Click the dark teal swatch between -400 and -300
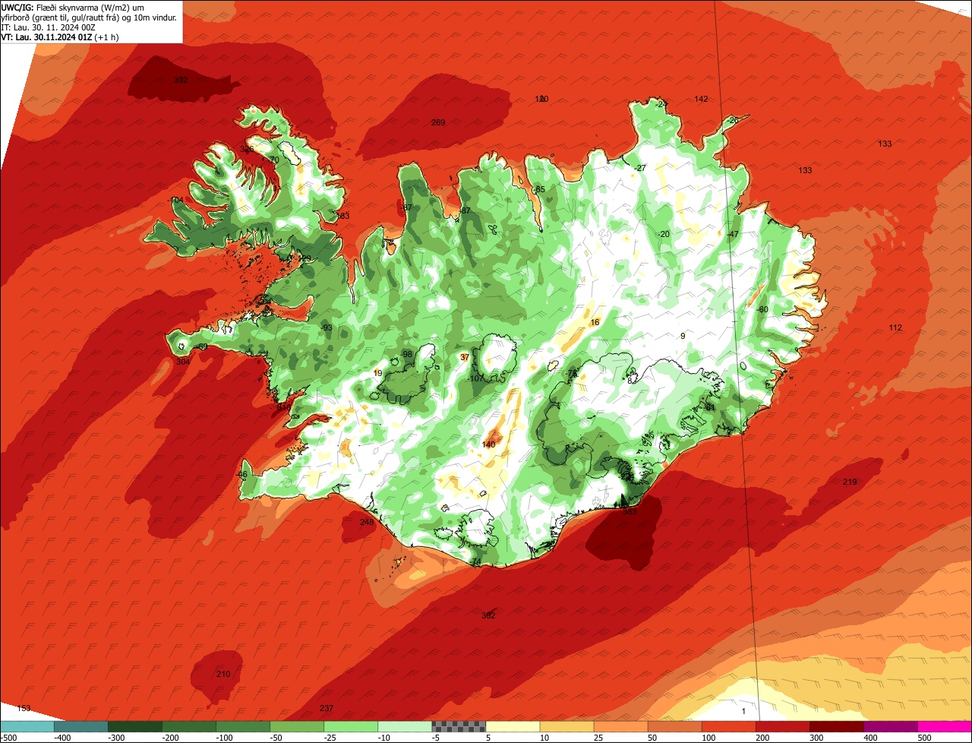 click(80, 726)
